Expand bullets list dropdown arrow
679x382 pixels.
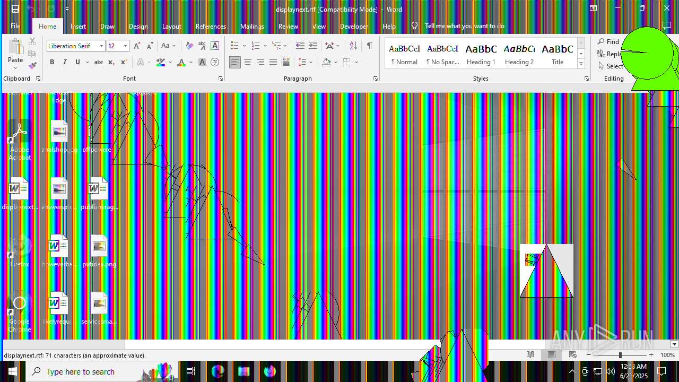(244, 46)
